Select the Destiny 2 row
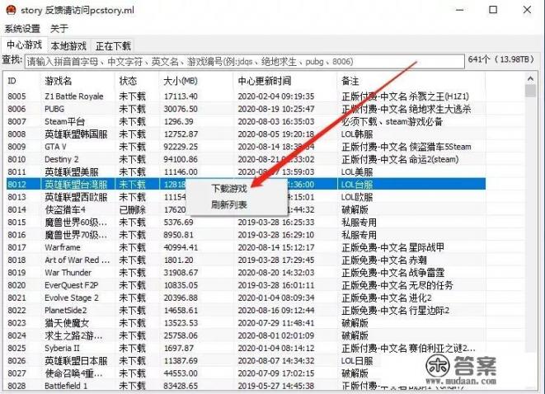 coord(246,159)
